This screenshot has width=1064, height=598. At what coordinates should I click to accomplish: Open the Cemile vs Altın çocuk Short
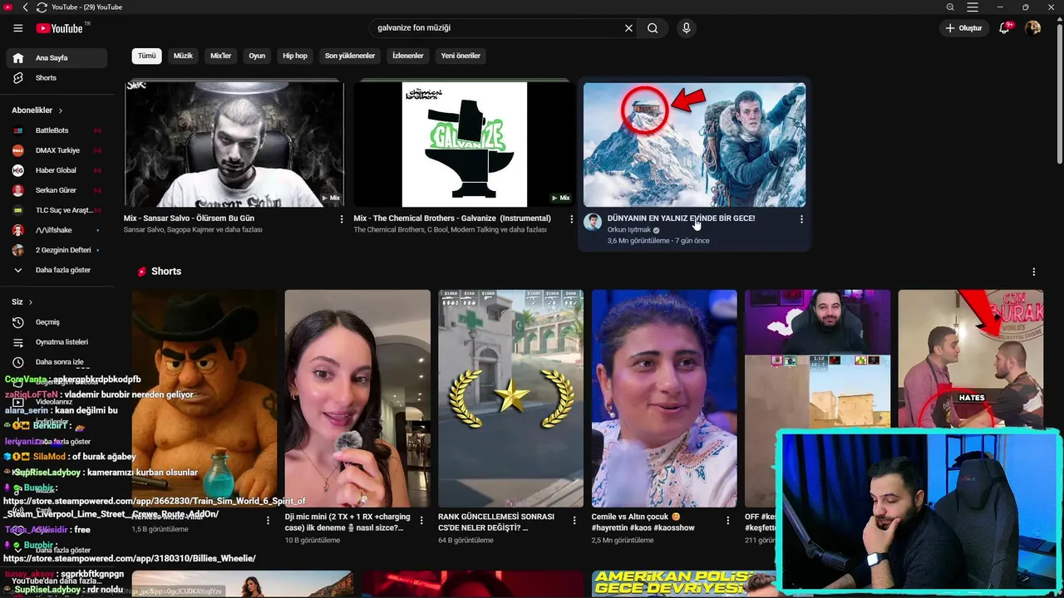664,399
